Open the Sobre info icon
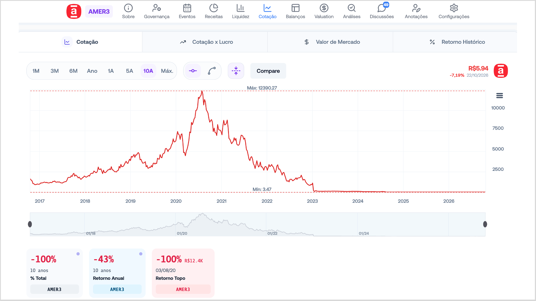536x301 pixels. (x=128, y=8)
